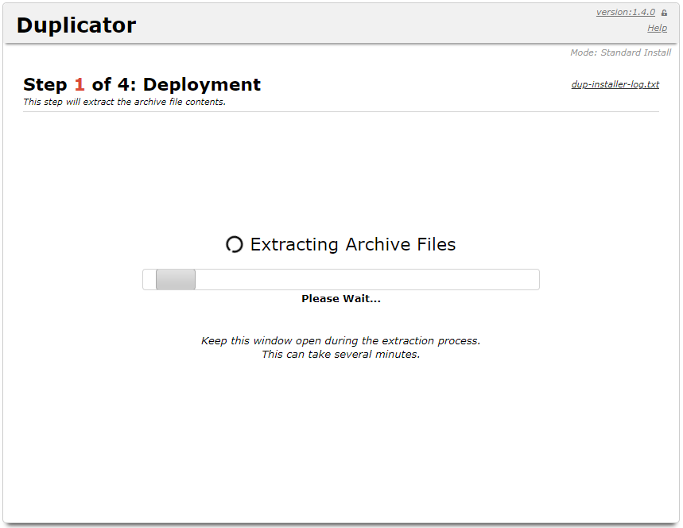683x528 pixels.
Task: Click the 'This step will extract' description line
Action: point(124,102)
